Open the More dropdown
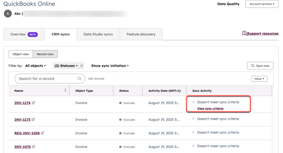This screenshot has width=283, height=153. tap(260, 79)
